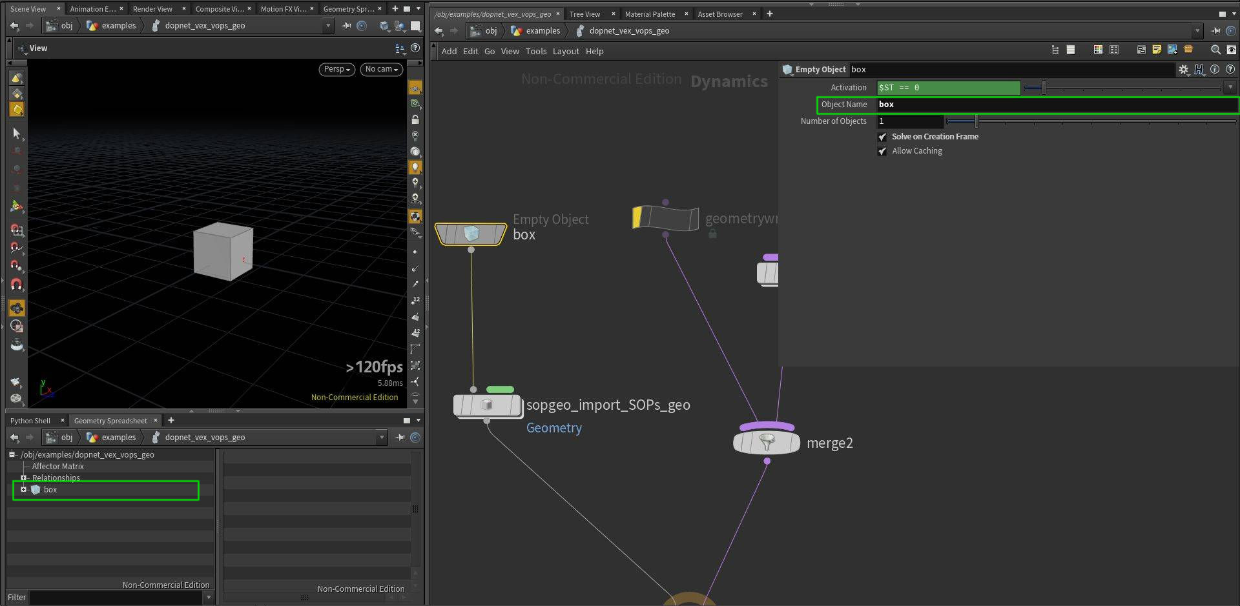Toggle the Allow Caching checkbox
Screen dimensions: 1240x606
[882, 151]
